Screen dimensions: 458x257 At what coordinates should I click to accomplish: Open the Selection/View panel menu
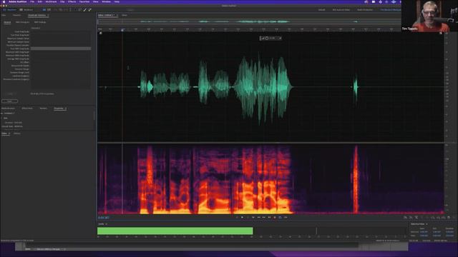click(427, 224)
